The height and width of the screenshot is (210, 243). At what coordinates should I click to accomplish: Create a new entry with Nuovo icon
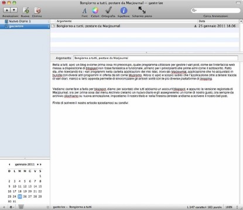point(25,10)
